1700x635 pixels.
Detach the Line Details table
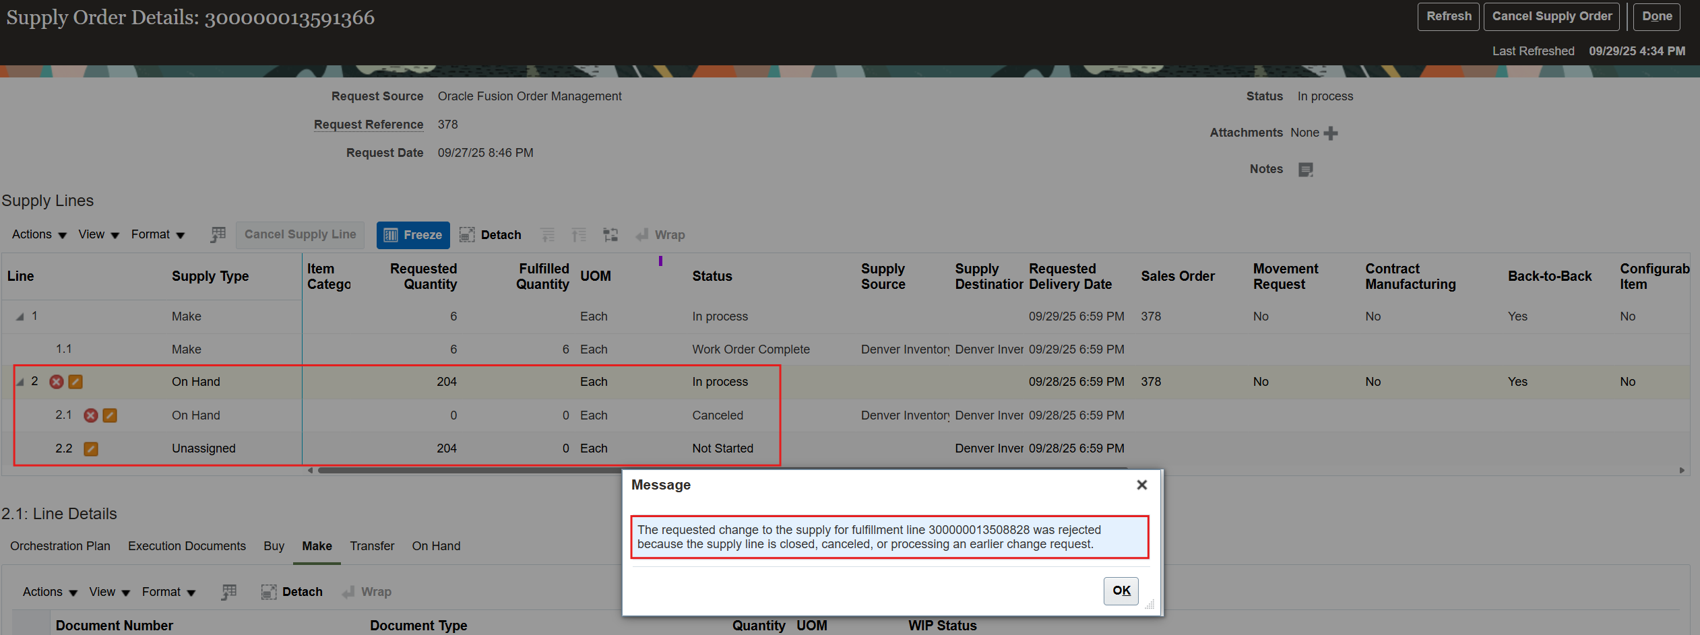click(x=292, y=592)
